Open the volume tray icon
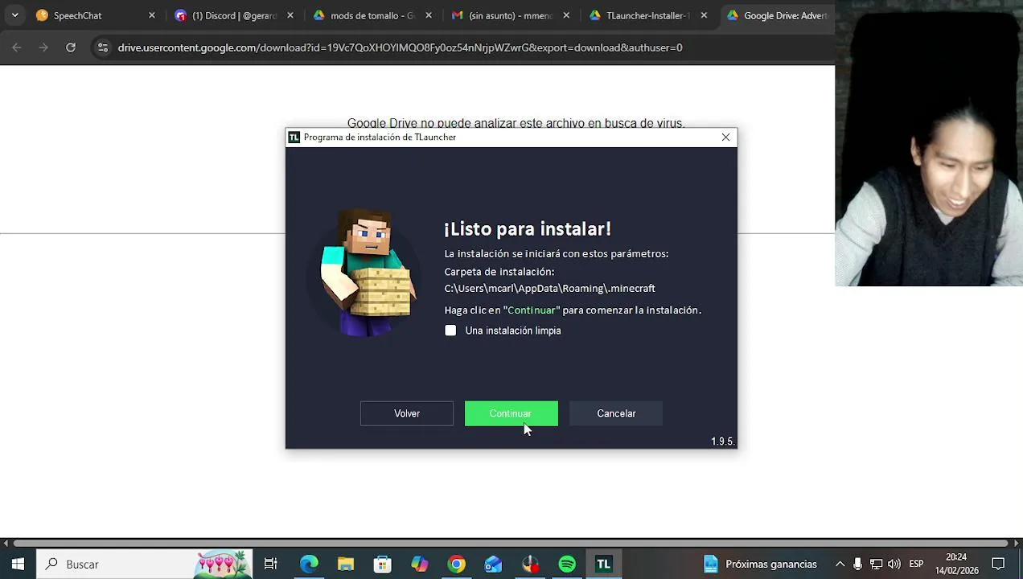 click(x=894, y=565)
